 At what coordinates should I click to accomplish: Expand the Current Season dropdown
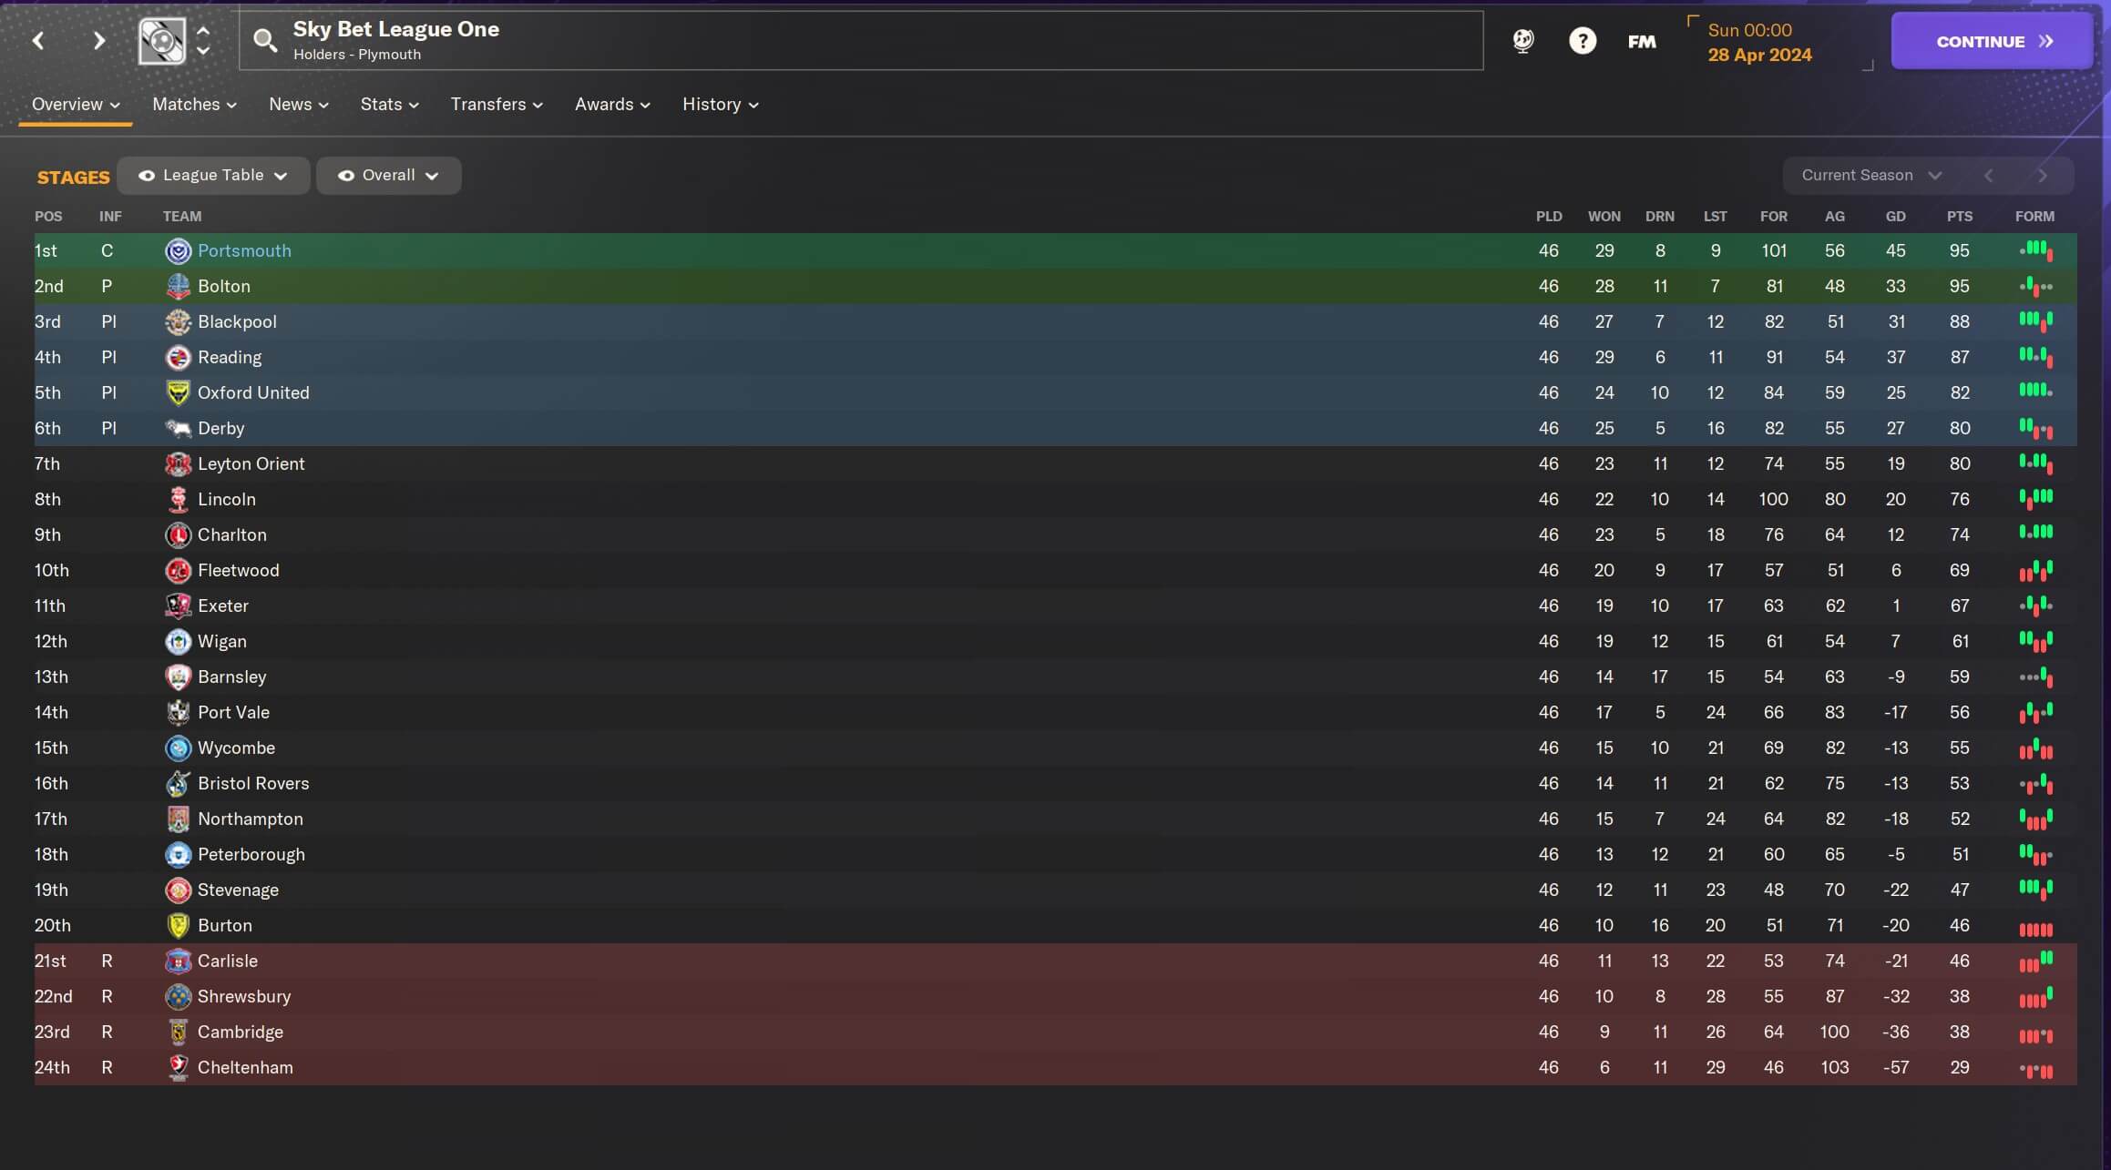pyautogui.click(x=1871, y=176)
